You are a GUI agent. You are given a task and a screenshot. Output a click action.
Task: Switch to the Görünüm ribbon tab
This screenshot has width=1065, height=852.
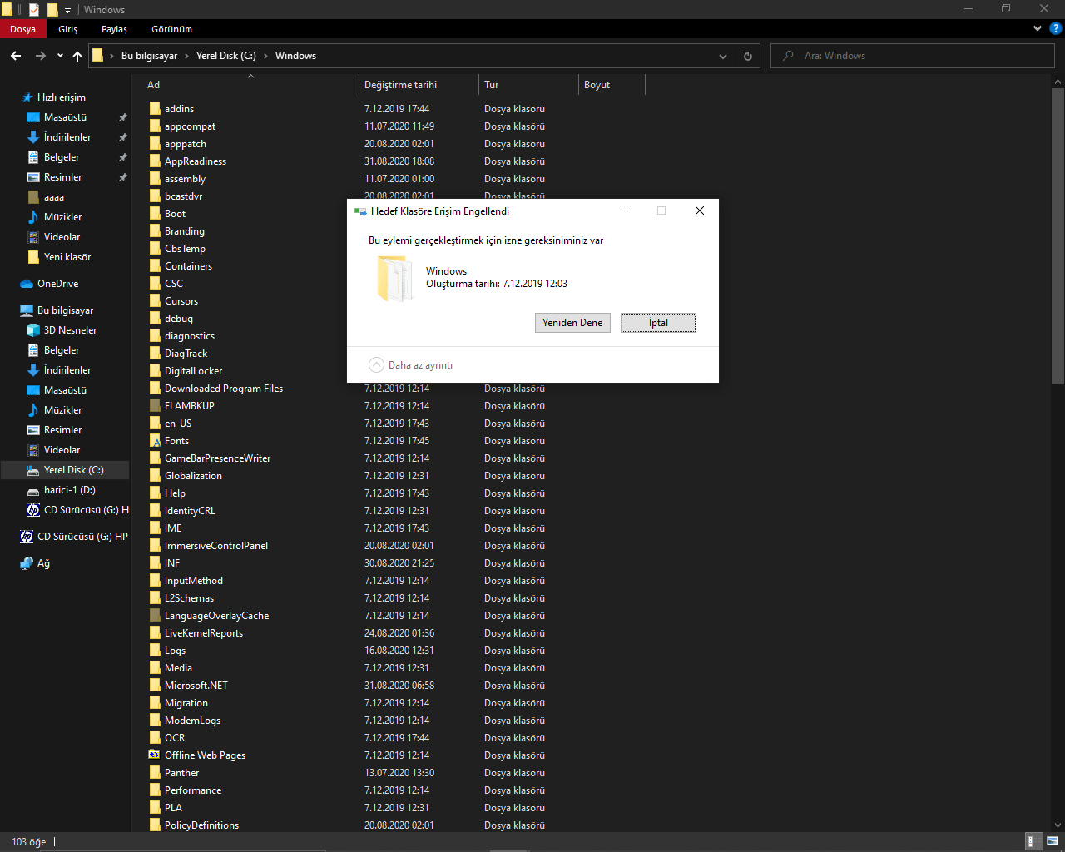172,29
